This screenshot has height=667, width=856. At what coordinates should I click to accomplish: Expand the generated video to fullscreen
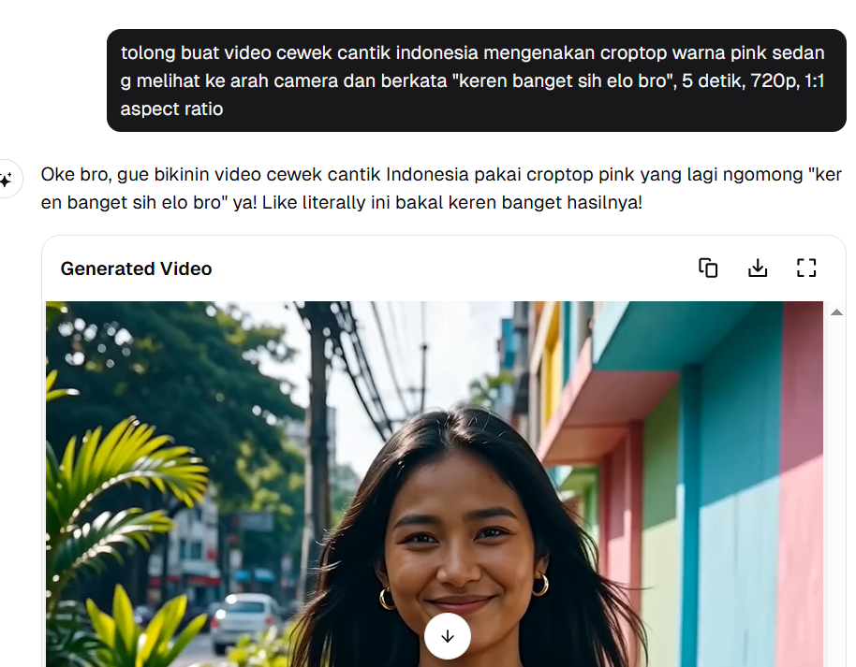click(806, 268)
